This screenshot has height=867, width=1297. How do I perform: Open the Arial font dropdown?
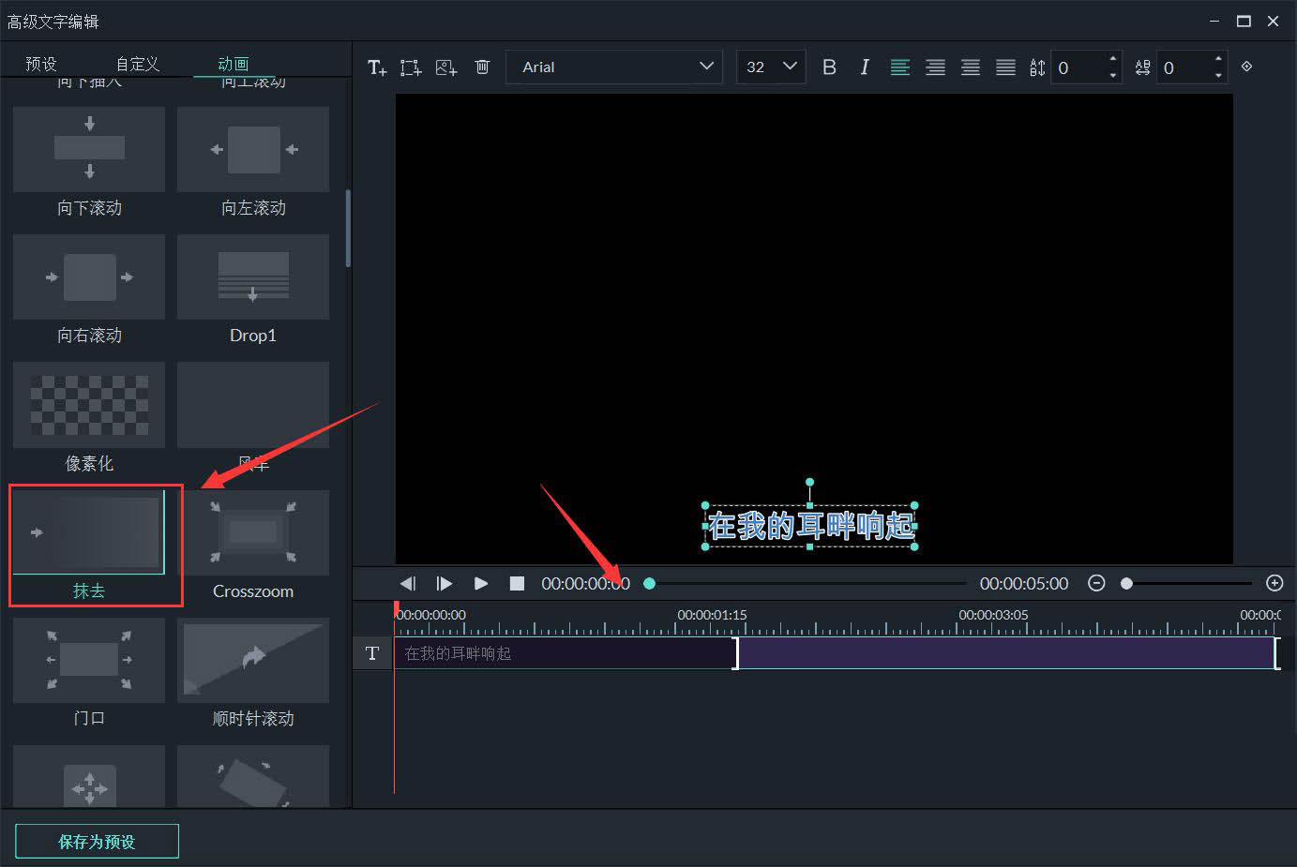click(x=614, y=67)
